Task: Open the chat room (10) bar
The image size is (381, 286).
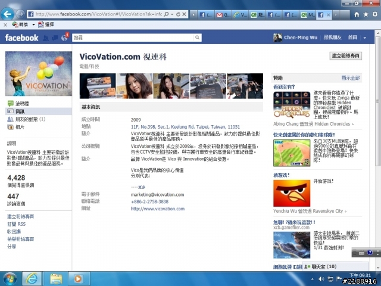Action: [335, 266]
